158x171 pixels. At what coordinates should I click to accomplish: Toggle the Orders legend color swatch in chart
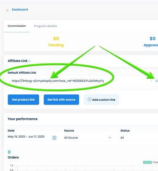pos(147,162)
